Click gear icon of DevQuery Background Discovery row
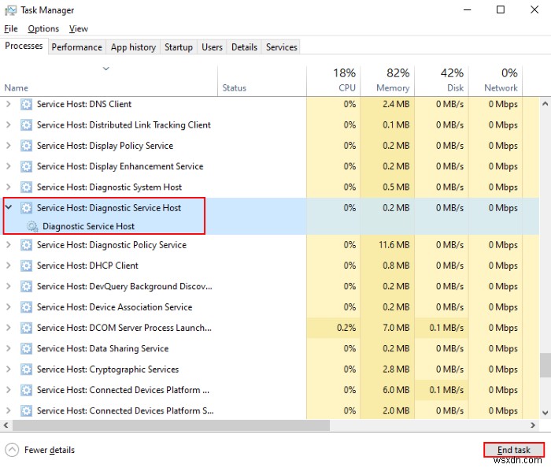The image size is (551, 468). (26, 287)
